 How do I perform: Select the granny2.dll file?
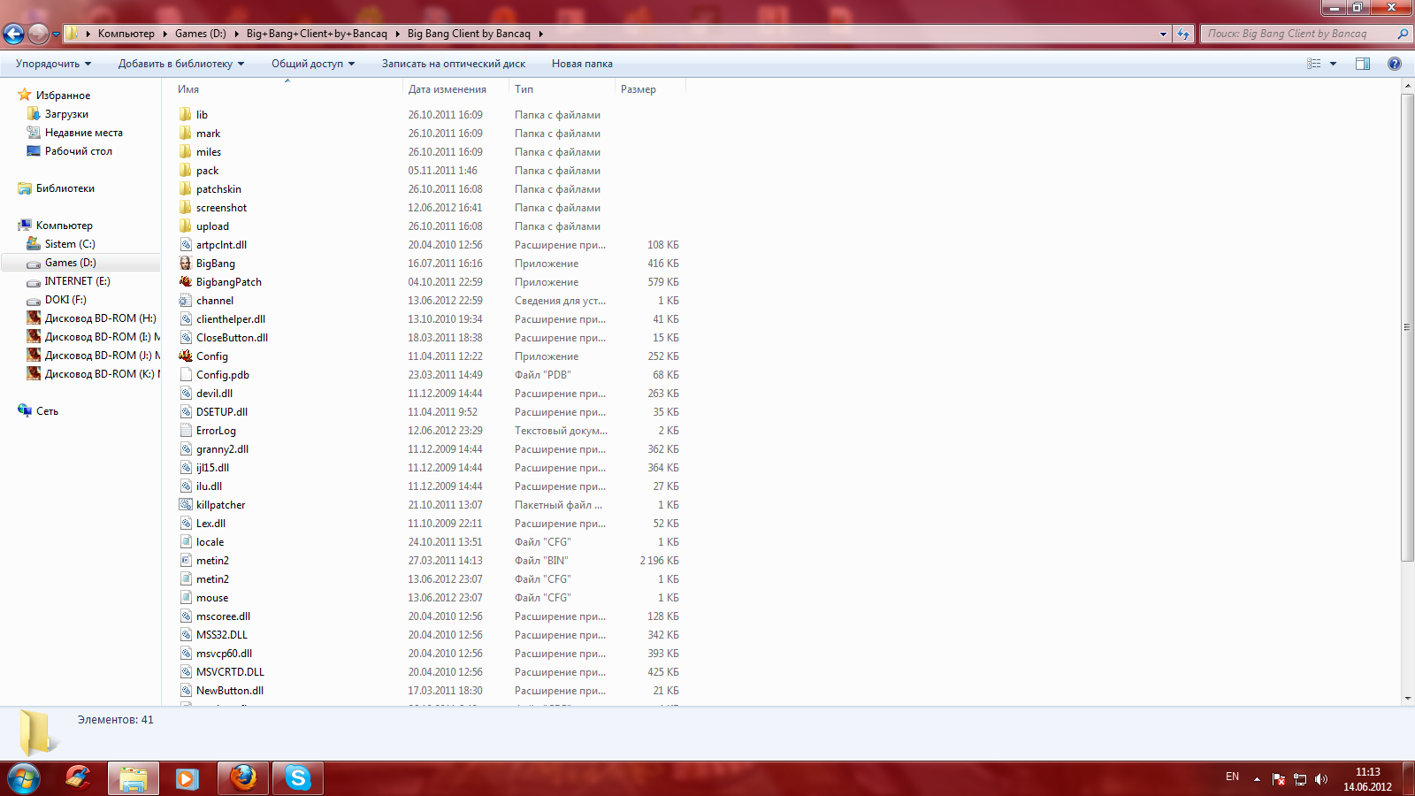point(222,449)
